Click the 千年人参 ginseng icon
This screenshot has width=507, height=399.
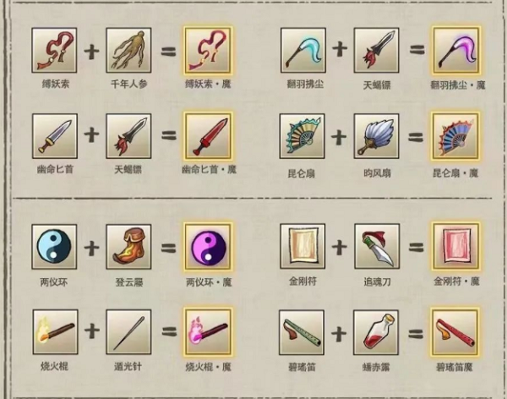[x=128, y=50]
